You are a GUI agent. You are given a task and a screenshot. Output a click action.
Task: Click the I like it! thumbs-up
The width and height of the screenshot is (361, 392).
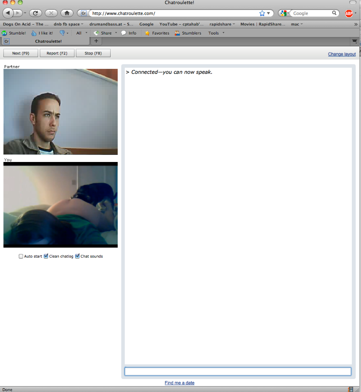(x=42, y=33)
